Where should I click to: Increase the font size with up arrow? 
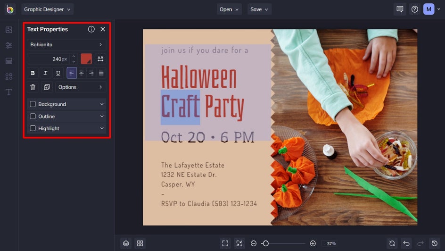coord(74,56)
